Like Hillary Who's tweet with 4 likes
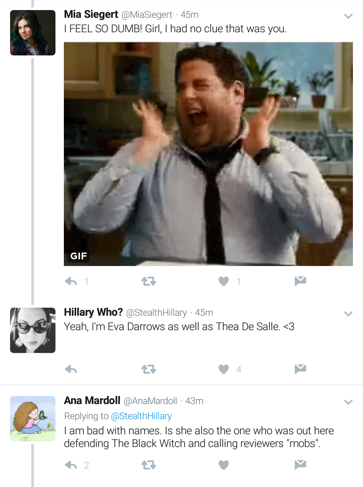This screenshot has height=487, width=363. coord(224,369)
